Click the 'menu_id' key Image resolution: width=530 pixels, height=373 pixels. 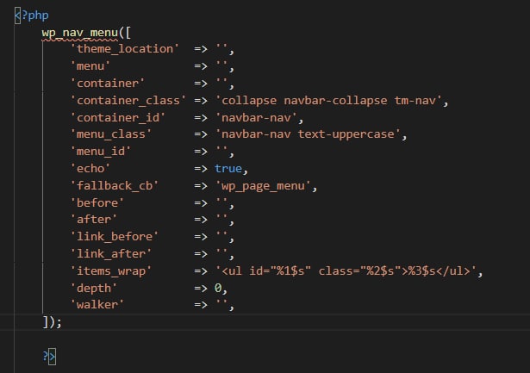coord(100,152)
